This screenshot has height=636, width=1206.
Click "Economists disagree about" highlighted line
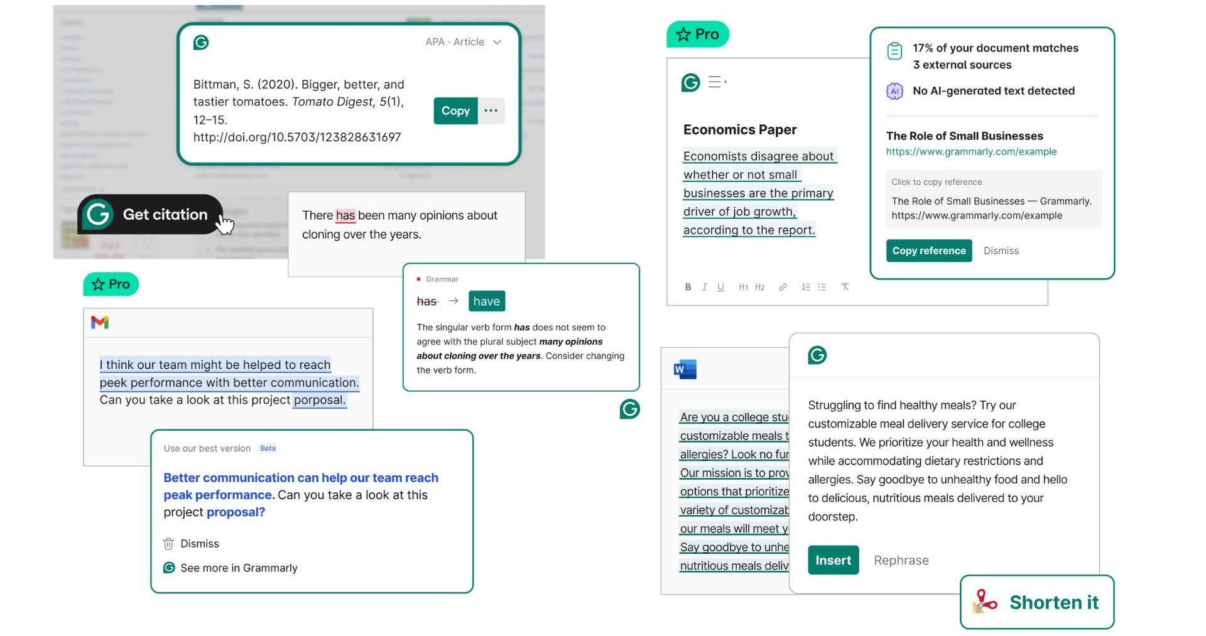[759, 156]
